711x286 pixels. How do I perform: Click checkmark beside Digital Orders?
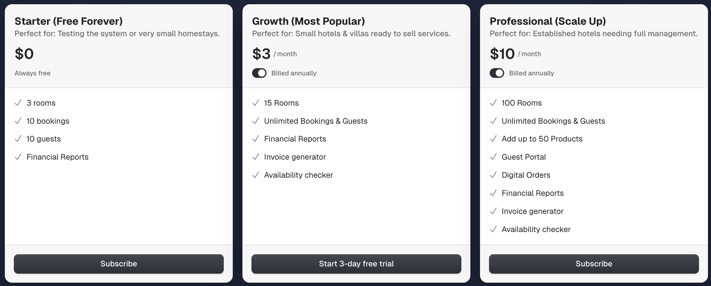pos(493,175)
